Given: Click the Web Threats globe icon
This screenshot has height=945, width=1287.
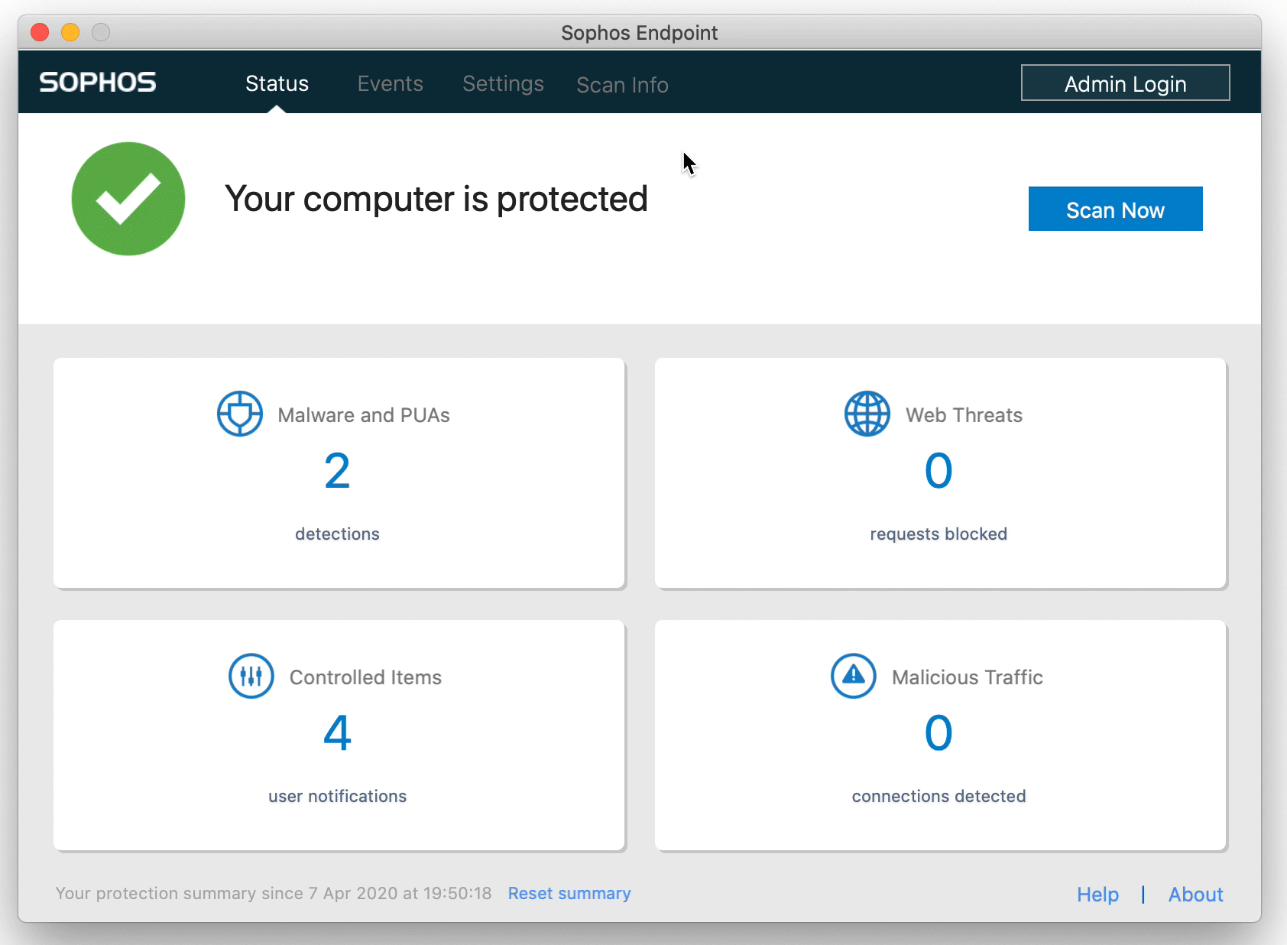Looking at the screenshot, I should click(867, 414).
